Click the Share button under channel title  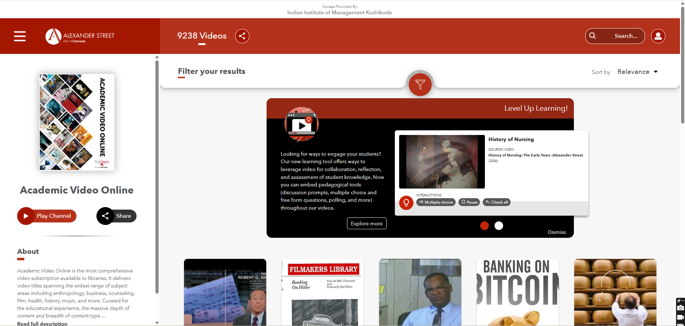(x=116, y=216)
